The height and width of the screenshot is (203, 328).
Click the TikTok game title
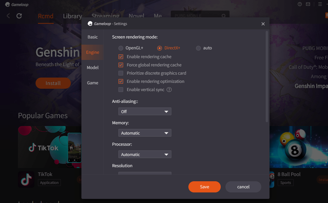coord(45,174)
